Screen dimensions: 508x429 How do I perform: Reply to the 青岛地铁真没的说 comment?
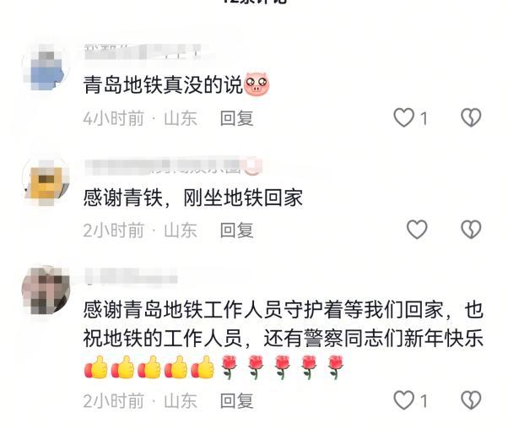click(236, 118)
